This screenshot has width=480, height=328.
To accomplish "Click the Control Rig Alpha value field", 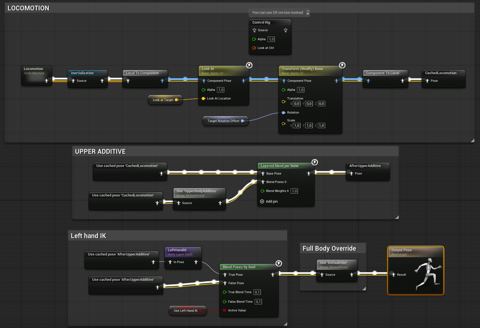I will 271,39.
